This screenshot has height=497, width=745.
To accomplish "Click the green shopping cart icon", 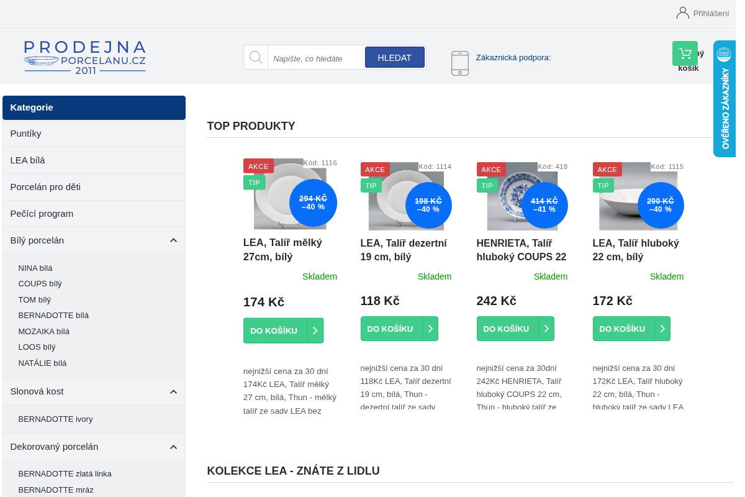I will (x=685, y=53).
